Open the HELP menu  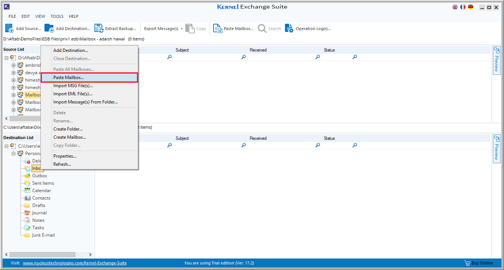[x=74, y=16]
